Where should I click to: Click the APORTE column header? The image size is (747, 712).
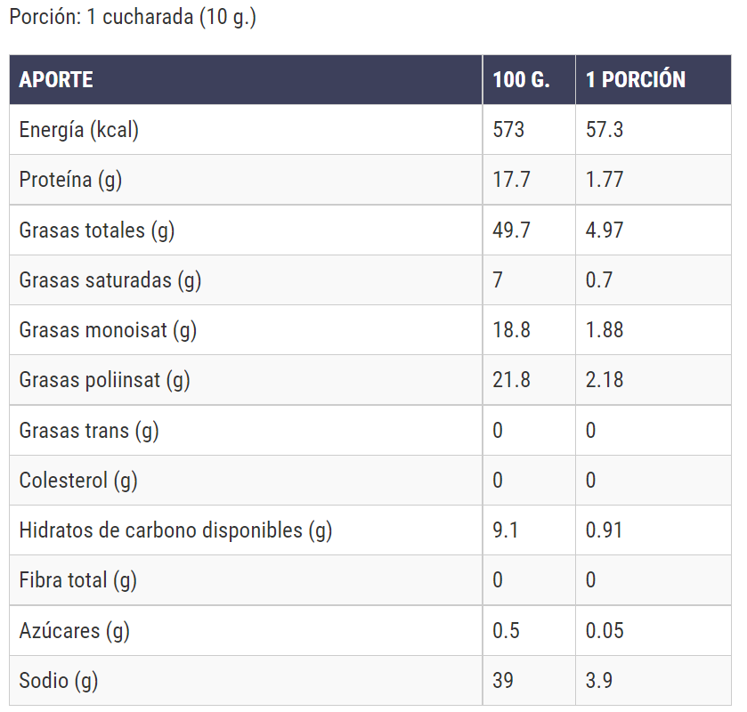56,79
